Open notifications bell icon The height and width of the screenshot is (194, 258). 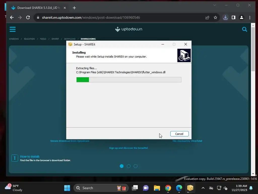click(251, 188)
